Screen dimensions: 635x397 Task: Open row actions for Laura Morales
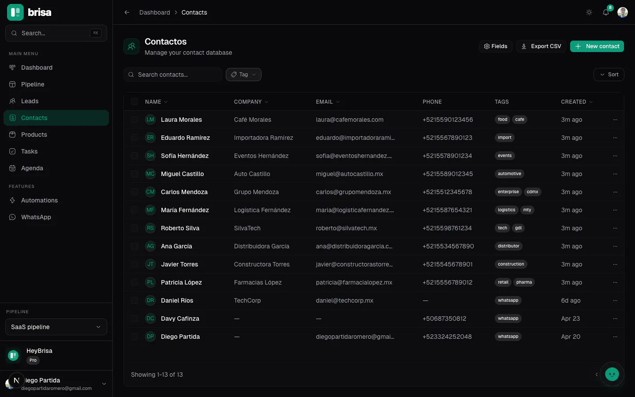click(x=615, y=120)
